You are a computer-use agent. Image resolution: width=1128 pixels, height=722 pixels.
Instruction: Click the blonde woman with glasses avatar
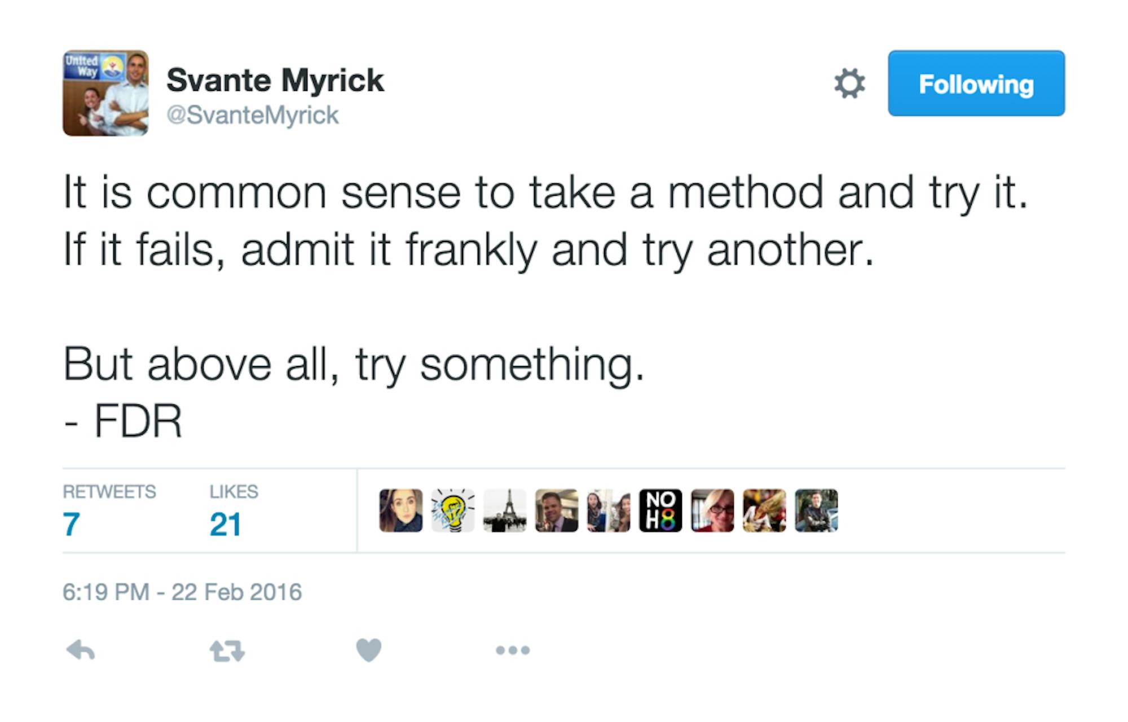[x=712, y=510]
